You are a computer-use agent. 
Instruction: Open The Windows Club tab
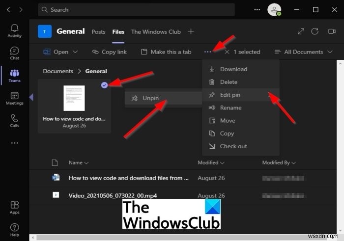coord(156,32)
